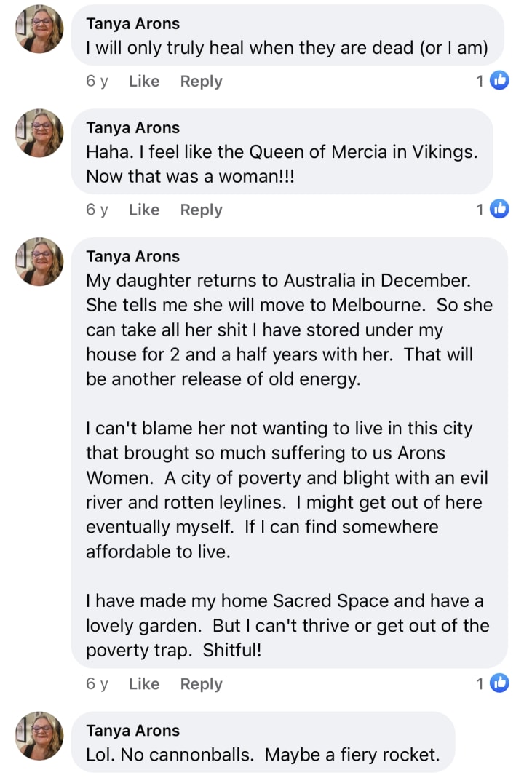Click the like reaction icon under the "truly heal" comment
This screenshot has width=524, height=778.
click(499, 81)
